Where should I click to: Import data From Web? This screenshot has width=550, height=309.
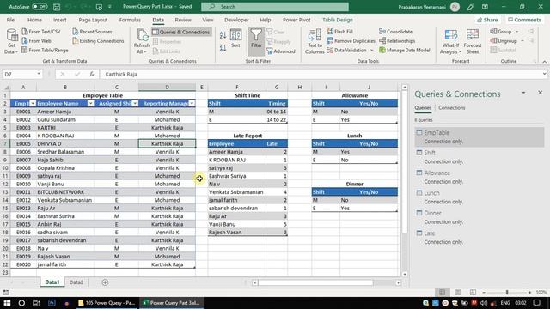tap(36, 41)
